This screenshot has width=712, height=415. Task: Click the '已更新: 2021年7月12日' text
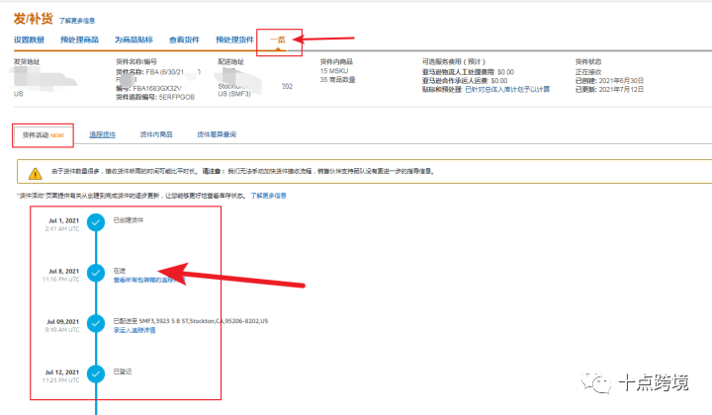pyautogui.click(x=609, y=89)
